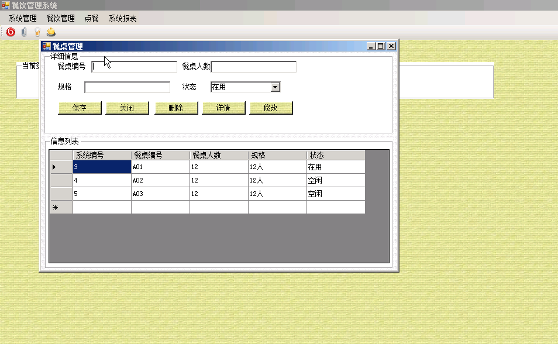The width and height of the screenshot is (558, 344).
Task: Click inside the 餐桌人数 input field
Action: (x=253, y=66)
